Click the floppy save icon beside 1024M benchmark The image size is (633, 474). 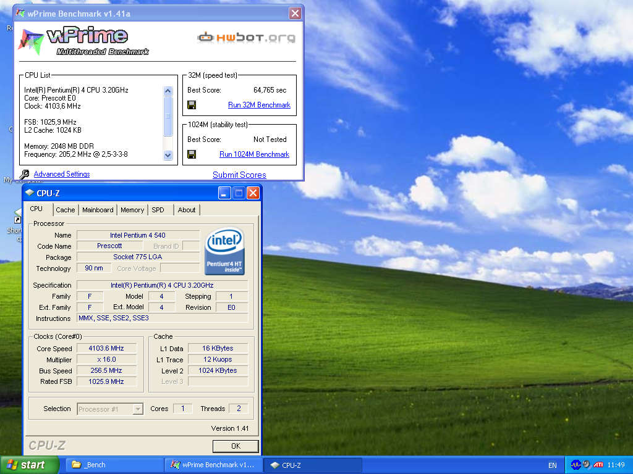point(192,154)
